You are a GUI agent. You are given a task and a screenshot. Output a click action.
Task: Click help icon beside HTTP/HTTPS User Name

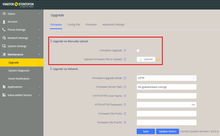point(125,96)
